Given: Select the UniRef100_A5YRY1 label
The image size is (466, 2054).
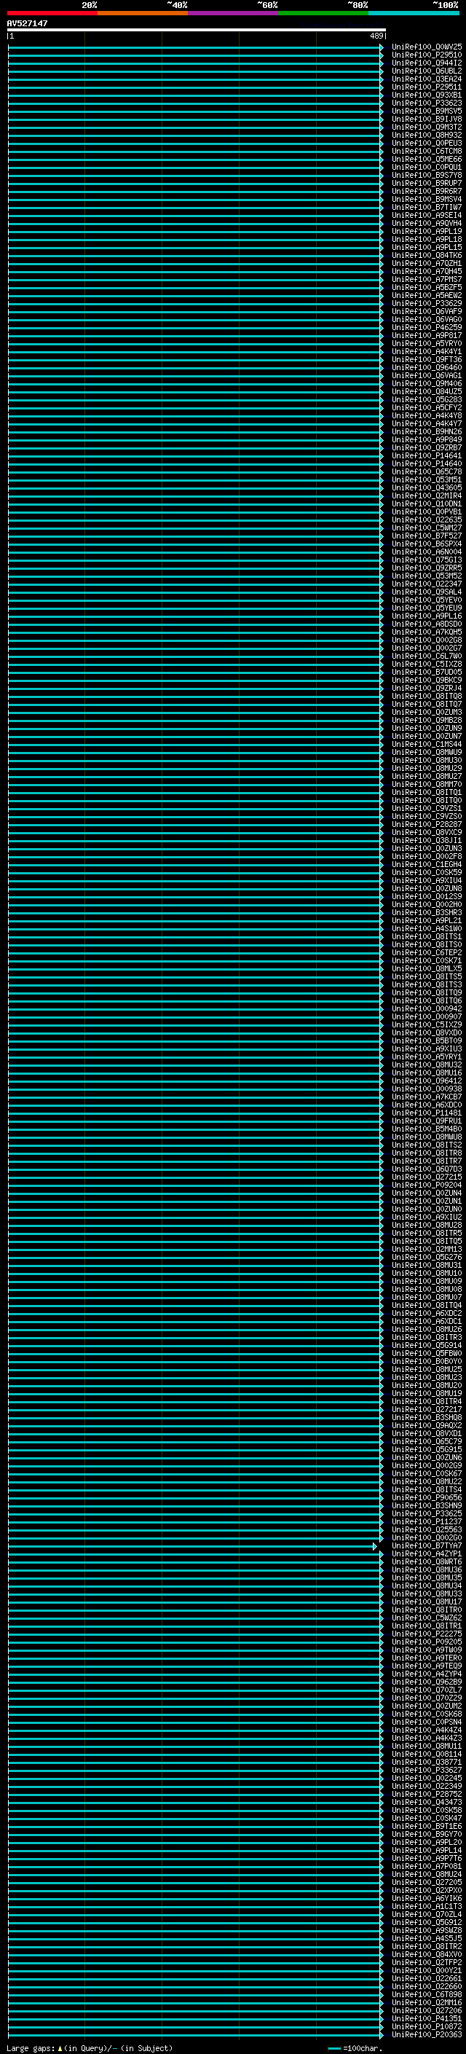Looking at the screenshot, I should (x=427, y=1057).
